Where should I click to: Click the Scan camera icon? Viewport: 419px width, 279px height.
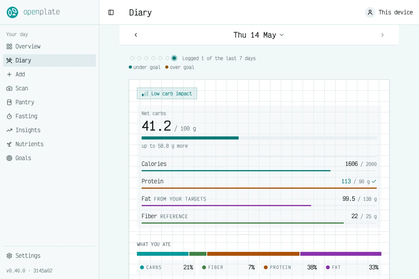tap(9, 88)
